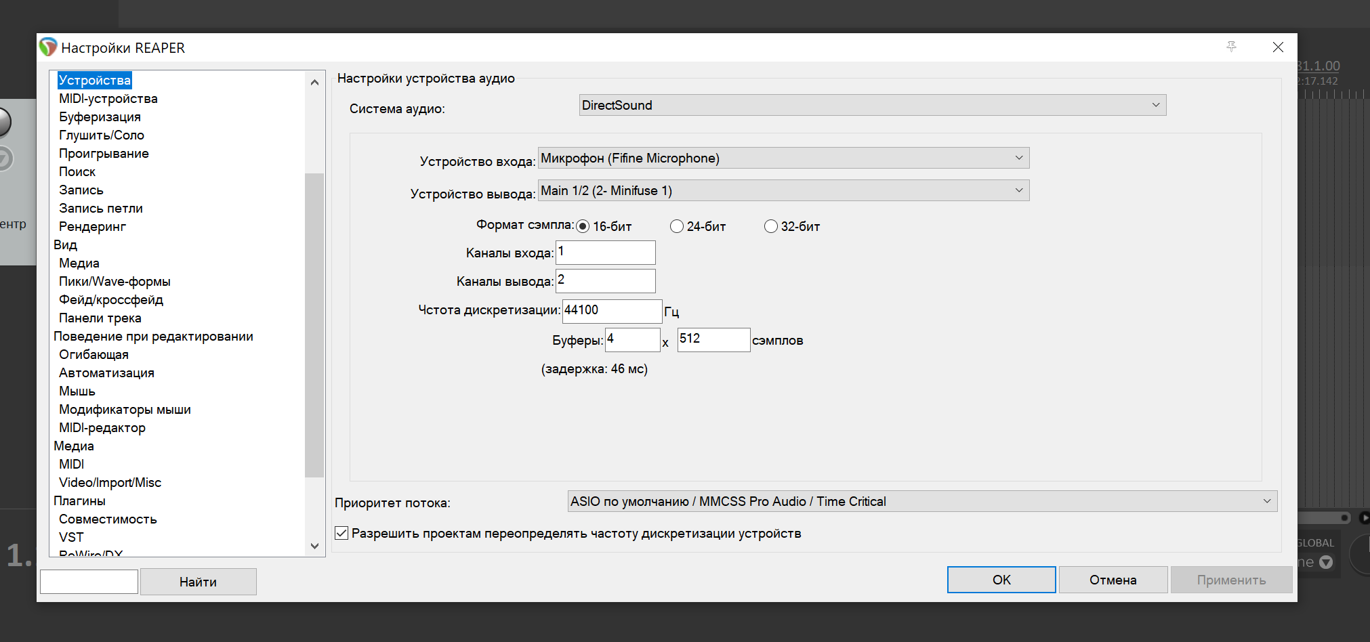Click the Каналы вывода field

(606, 281)
